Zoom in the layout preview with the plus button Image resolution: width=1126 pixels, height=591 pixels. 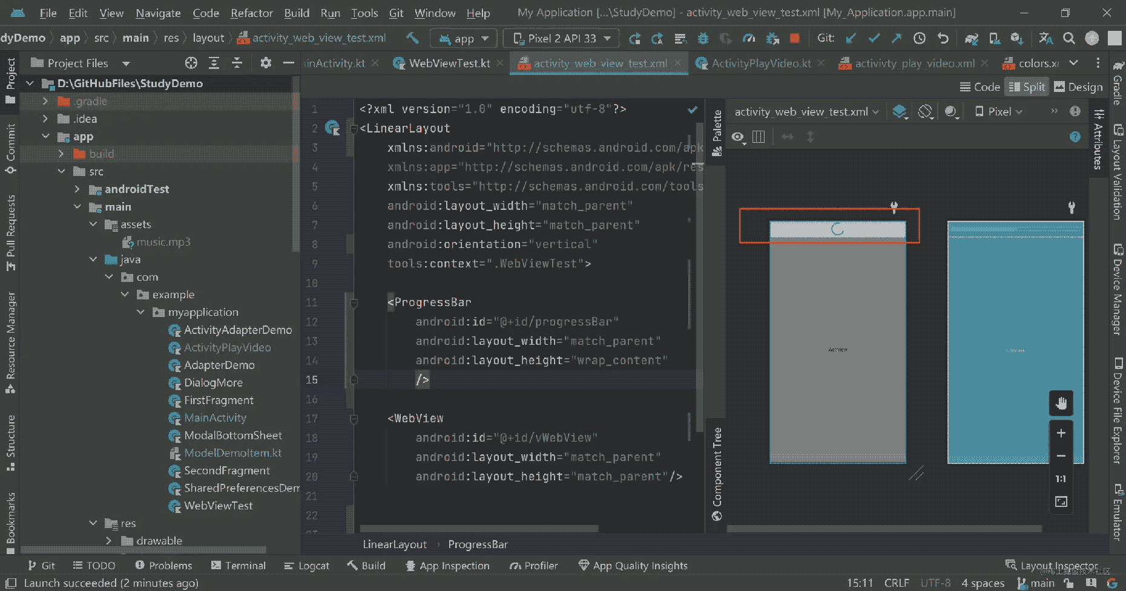click(1061, 433)
